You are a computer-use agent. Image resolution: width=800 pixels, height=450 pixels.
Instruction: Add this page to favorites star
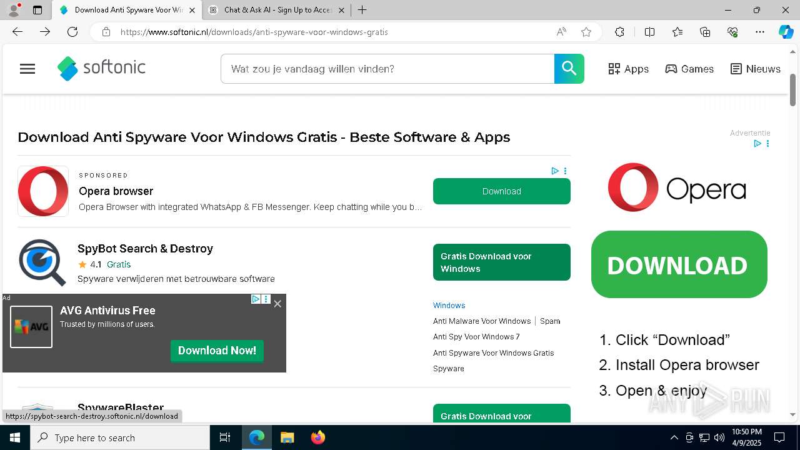tap(586, 32)
